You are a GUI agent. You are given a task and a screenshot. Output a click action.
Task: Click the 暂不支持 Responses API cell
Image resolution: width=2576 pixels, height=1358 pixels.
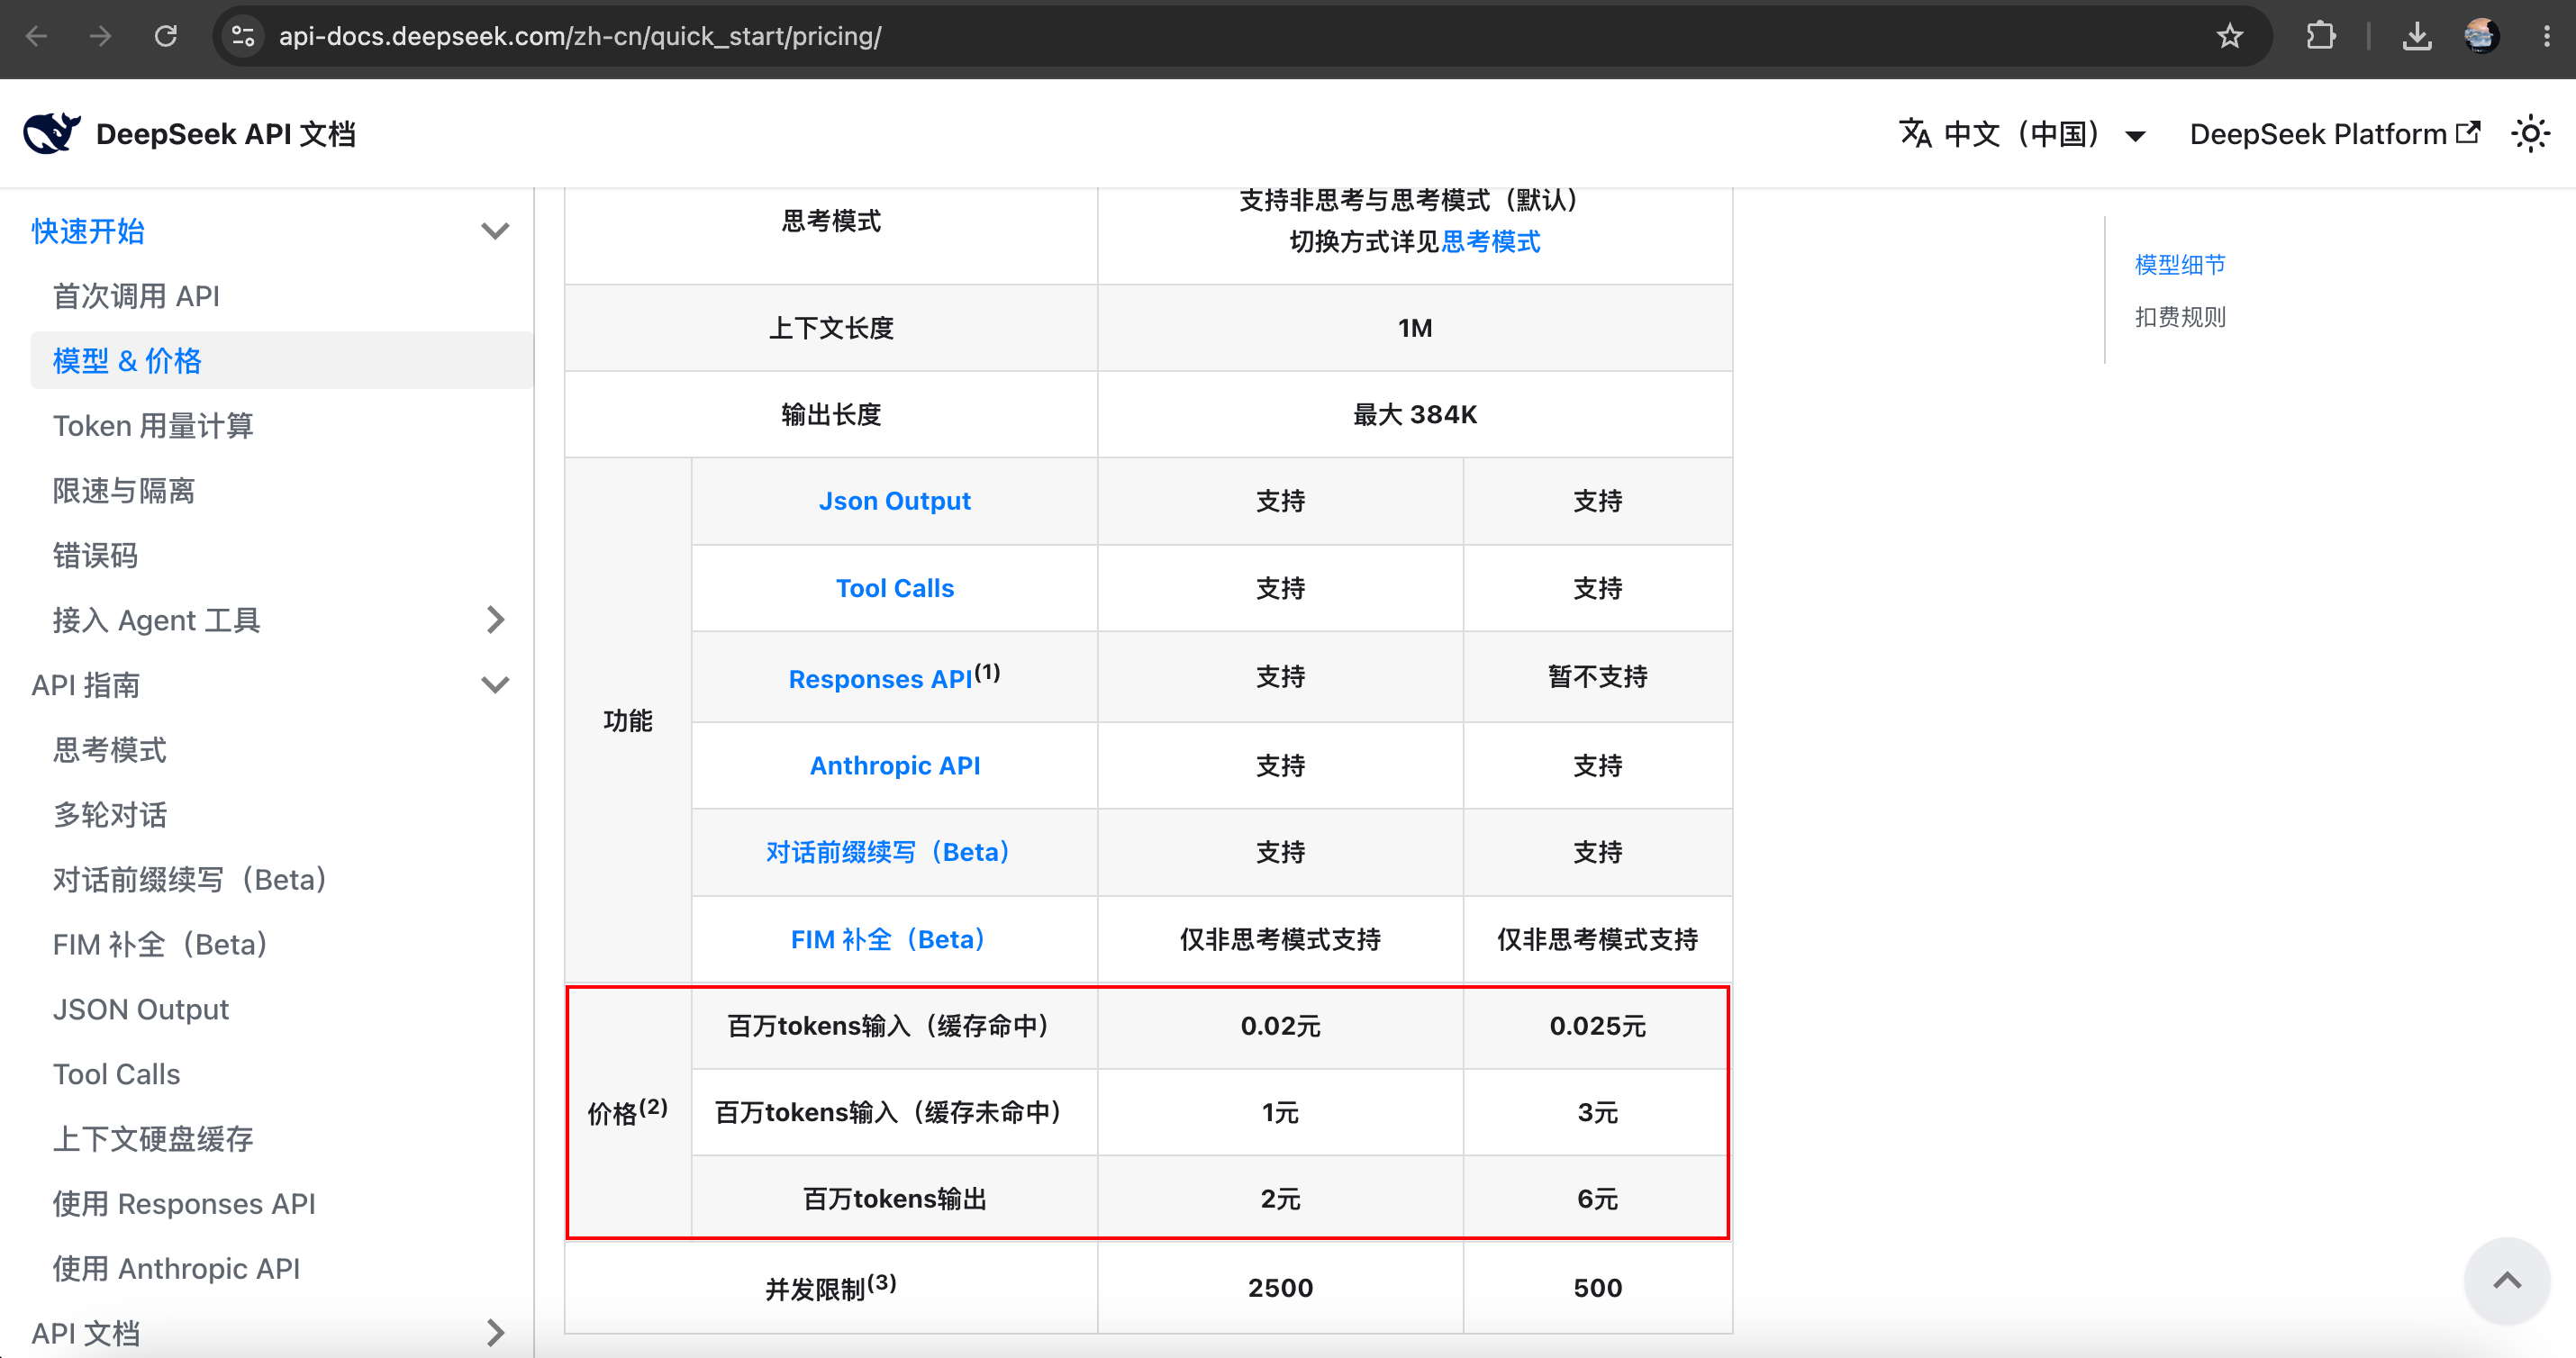pyautogui.click(x=1598, y=677)
